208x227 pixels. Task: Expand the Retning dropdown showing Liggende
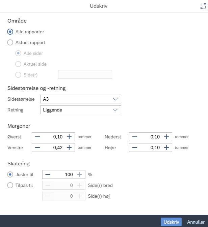pos(80,110)
